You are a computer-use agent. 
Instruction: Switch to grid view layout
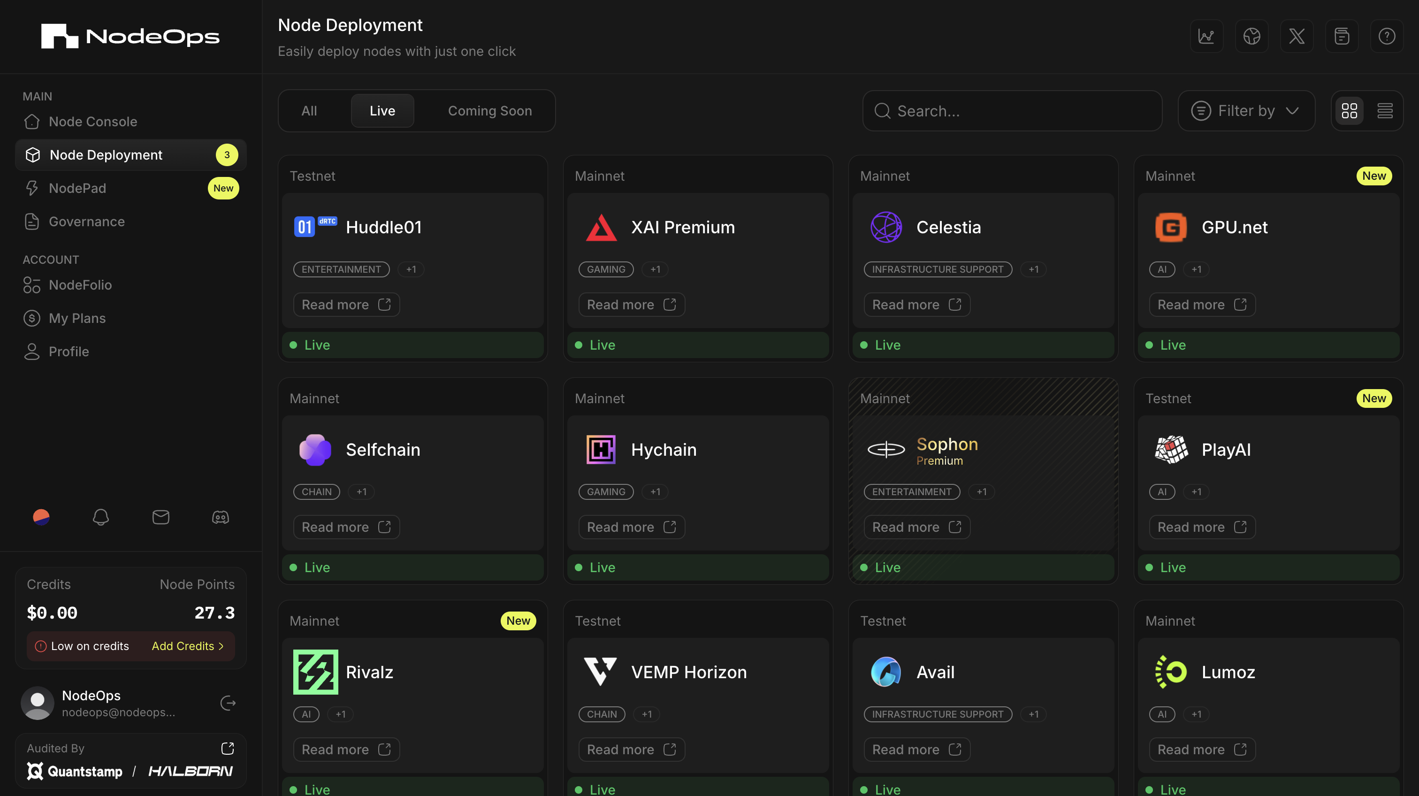click(x=1349, y=111)
